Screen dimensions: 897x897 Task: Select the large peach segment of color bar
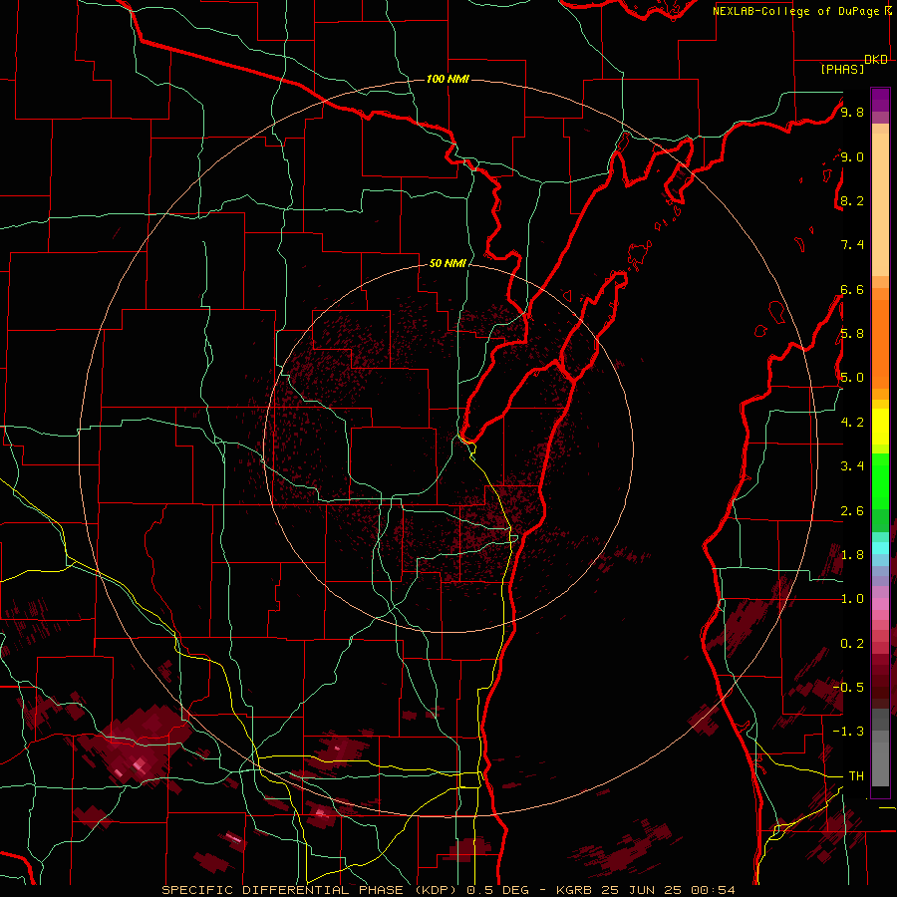880,204
